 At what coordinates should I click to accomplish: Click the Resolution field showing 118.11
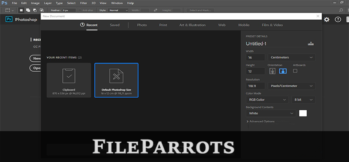point(255,86)
